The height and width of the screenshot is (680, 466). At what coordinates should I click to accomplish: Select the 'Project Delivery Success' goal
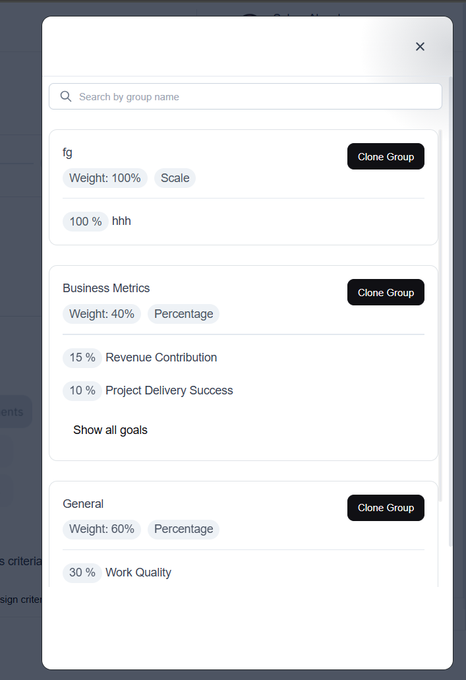coord(169,390)
